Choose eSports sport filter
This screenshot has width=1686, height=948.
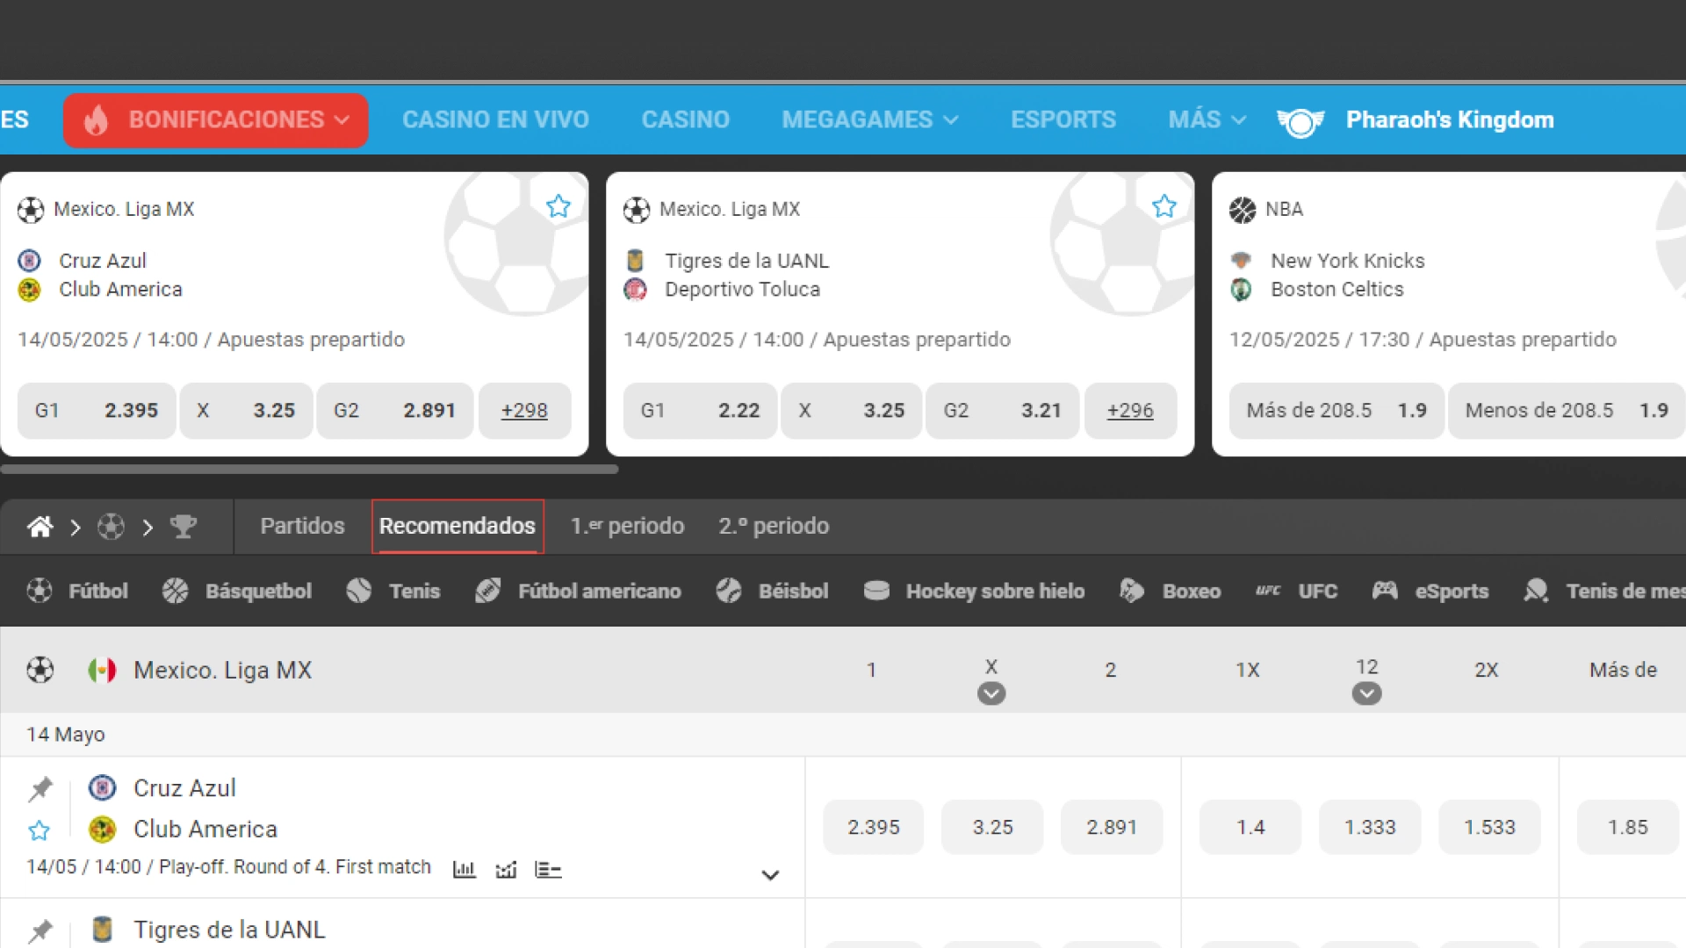(x=1430, y=591)
